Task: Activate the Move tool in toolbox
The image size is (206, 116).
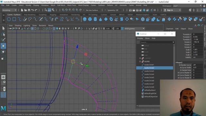Action: (4, 46)
